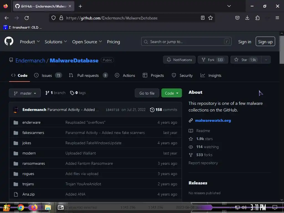Open the fakescanners folder

pyautogui.click(x=33, y=133)
